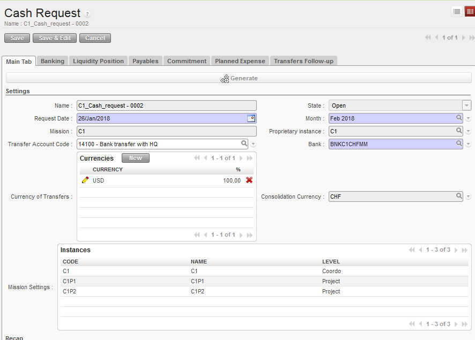Open the Banking tab
The height and width of the screenshot is (340, 475).
53,61
